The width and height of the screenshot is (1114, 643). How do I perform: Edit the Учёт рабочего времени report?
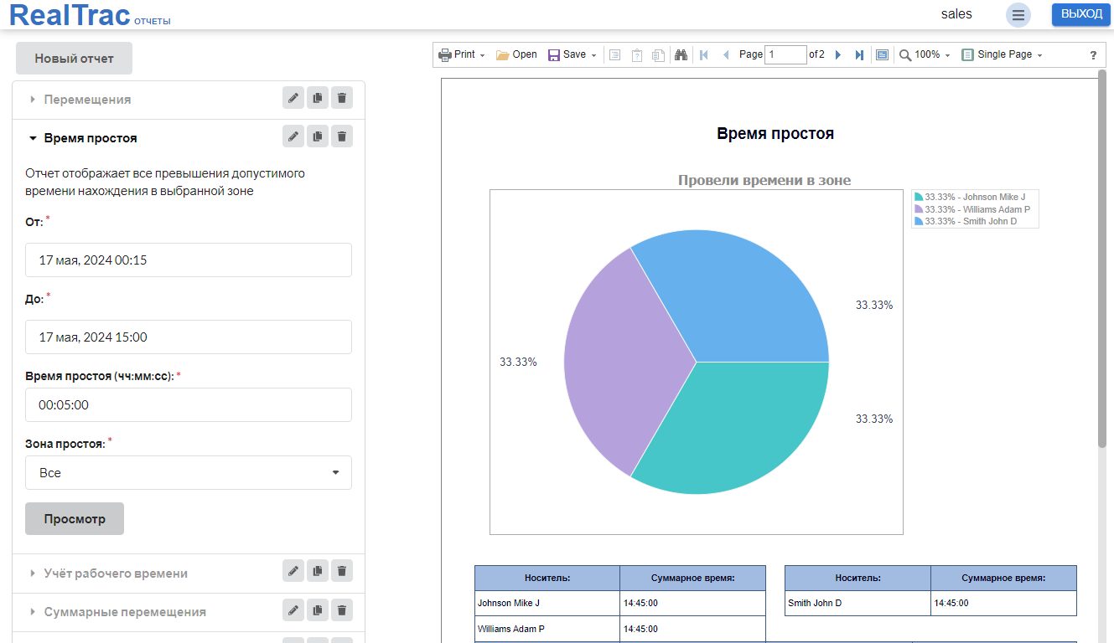pos(293,571)
